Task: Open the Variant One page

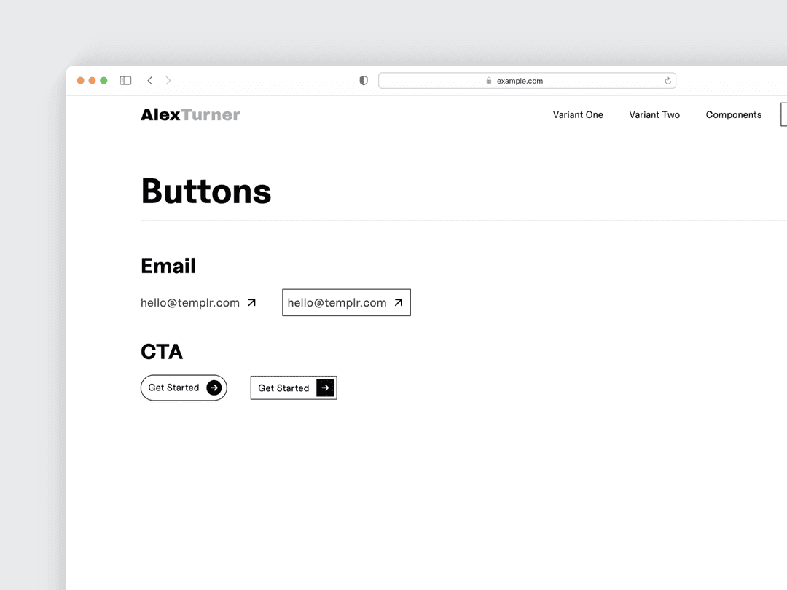Action: pyautogui.click(x=578, y=114)
